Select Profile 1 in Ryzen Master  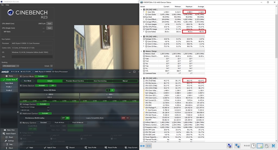tap(9, 87)
